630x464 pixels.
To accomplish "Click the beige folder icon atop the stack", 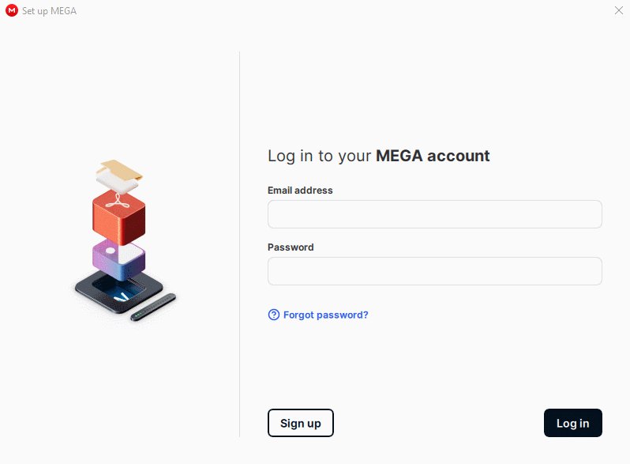I will (x=122, y=169).
